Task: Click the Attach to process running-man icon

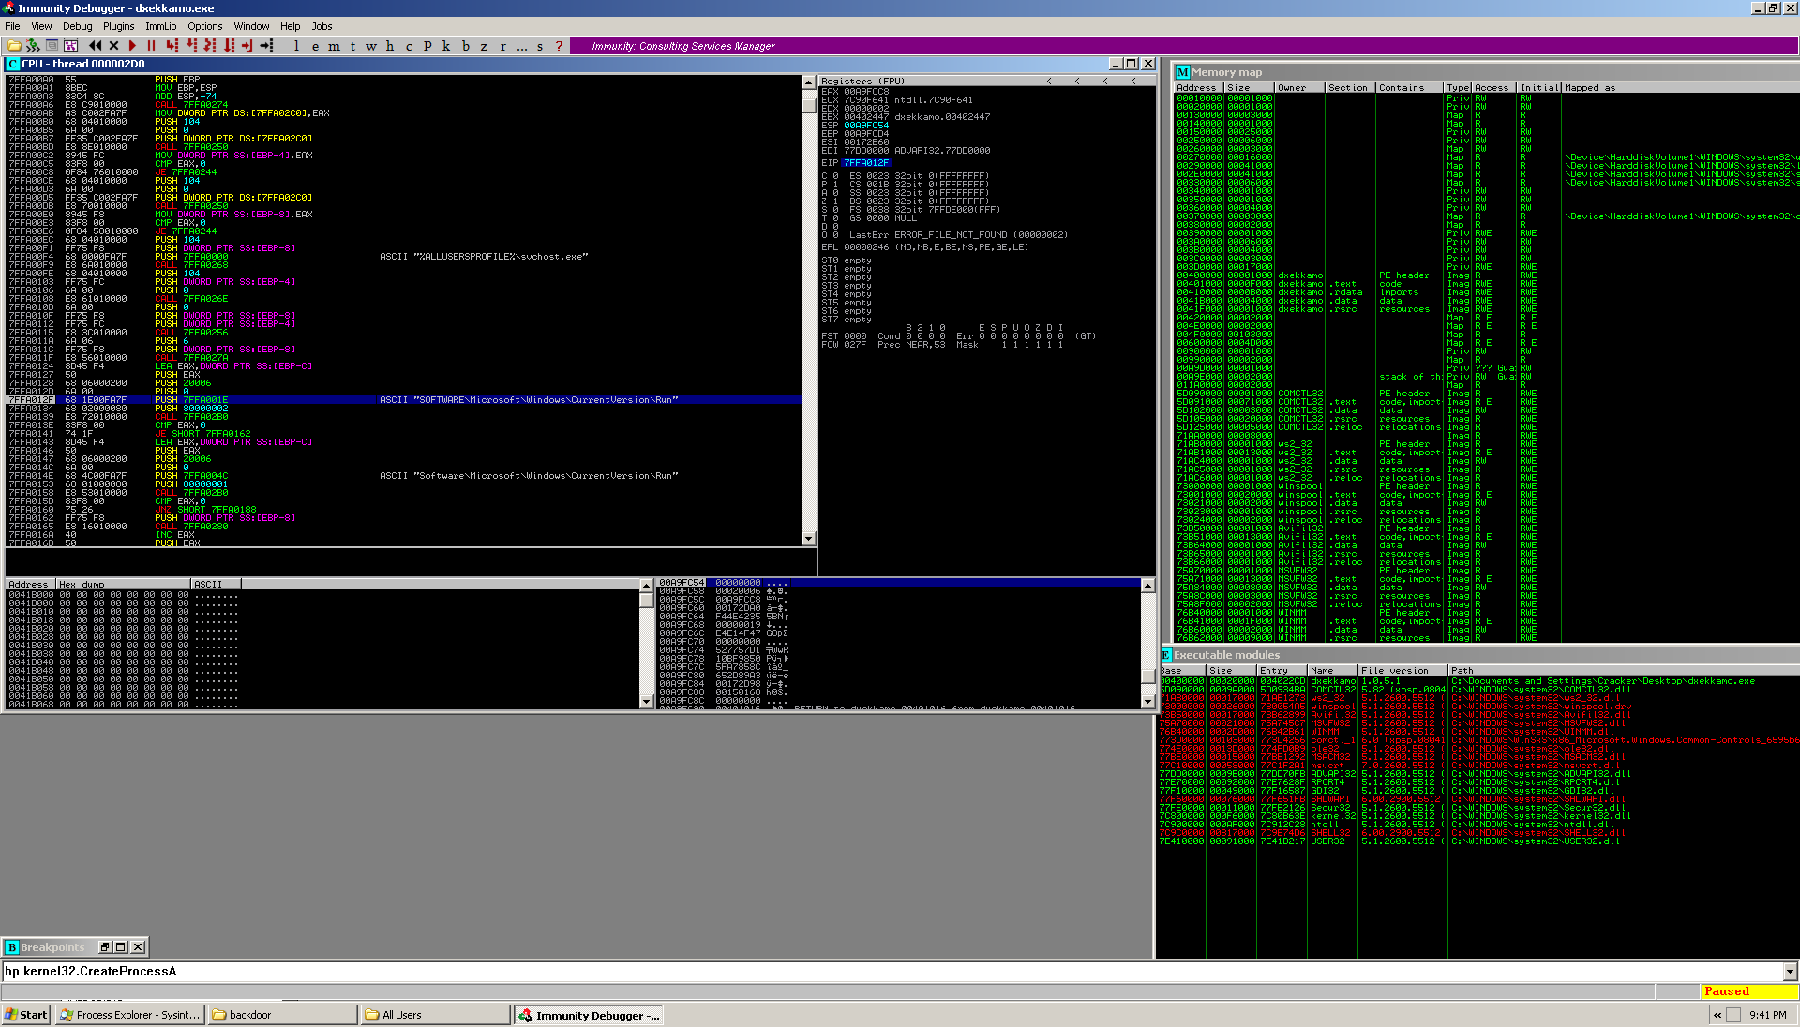Action: point(33,45)
